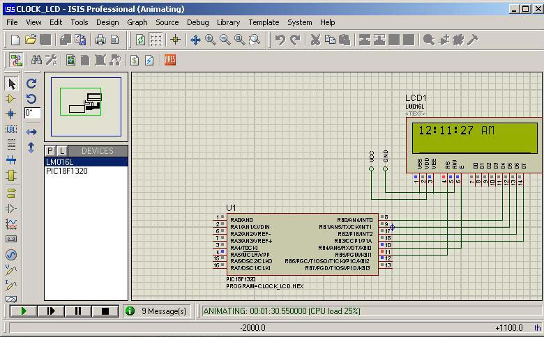544x337 pixels.
Task: Pick the Wire Label (LBL) tool
Action: pos(11,129)
